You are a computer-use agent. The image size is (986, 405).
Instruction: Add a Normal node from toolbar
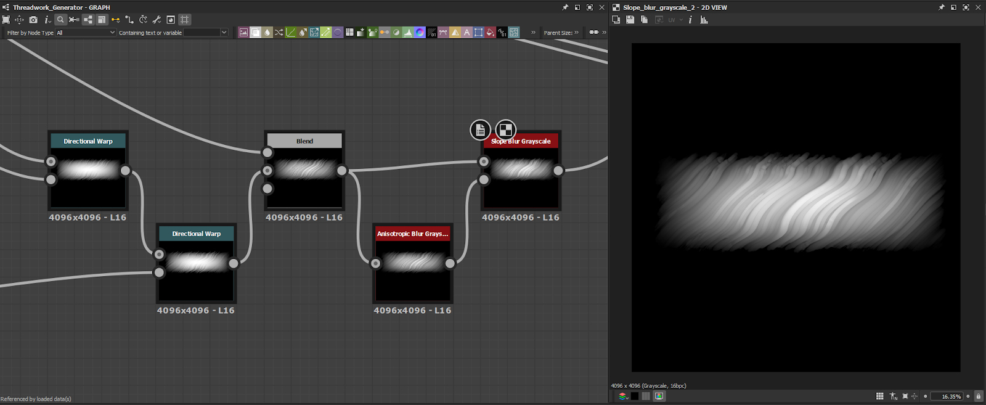coord(420,32)
